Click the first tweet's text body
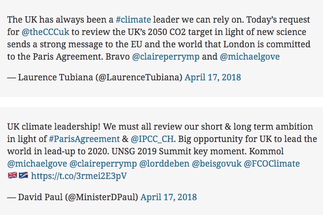The height and width of the screenshot is (215, 323). point(159,38)
